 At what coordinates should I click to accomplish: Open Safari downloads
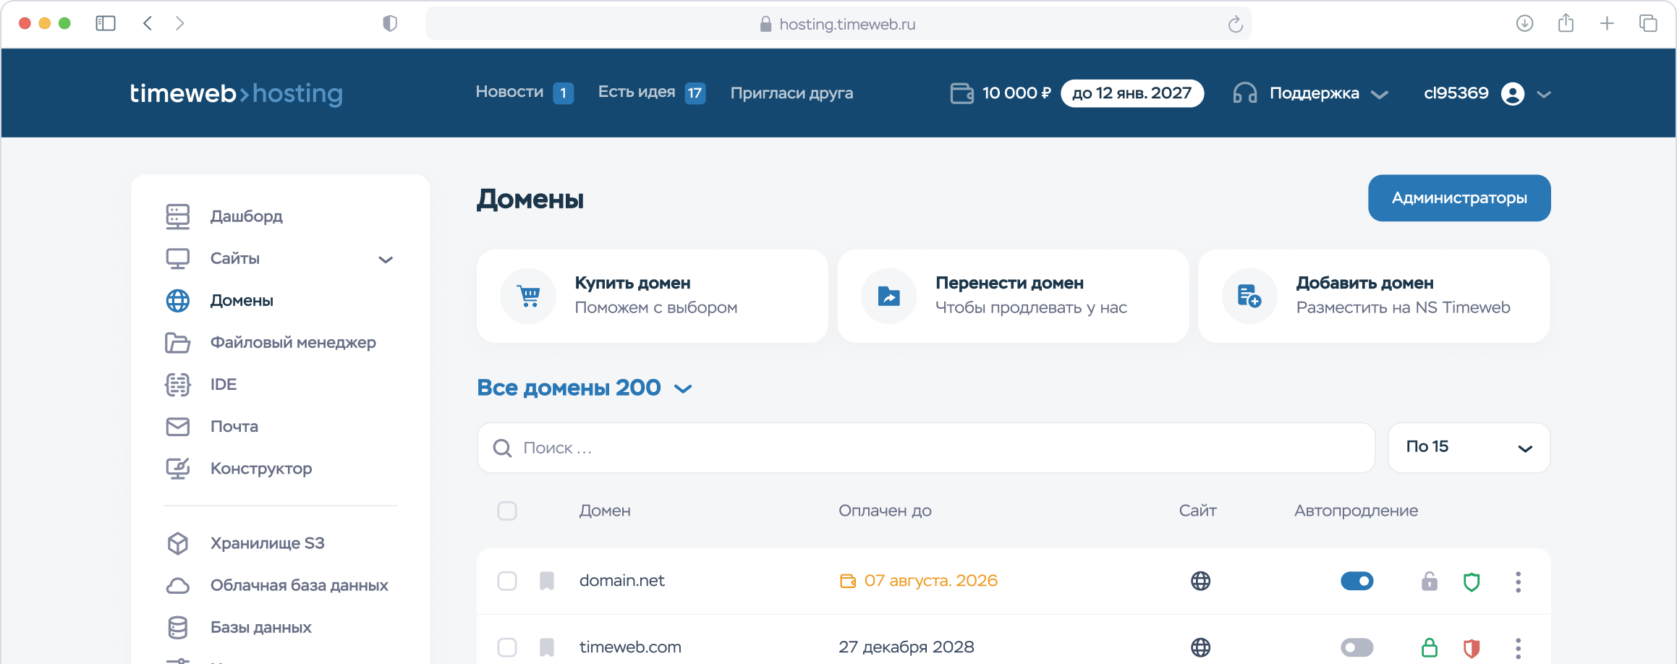click(1524, 23)
